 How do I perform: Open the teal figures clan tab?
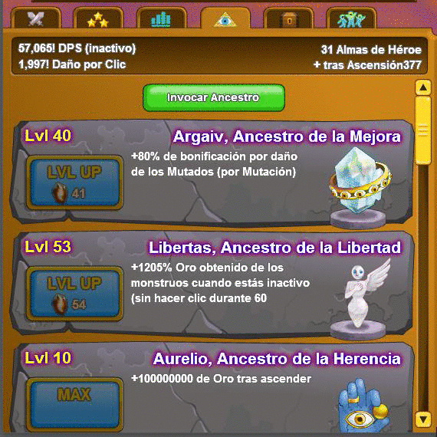tap(351, 18)
